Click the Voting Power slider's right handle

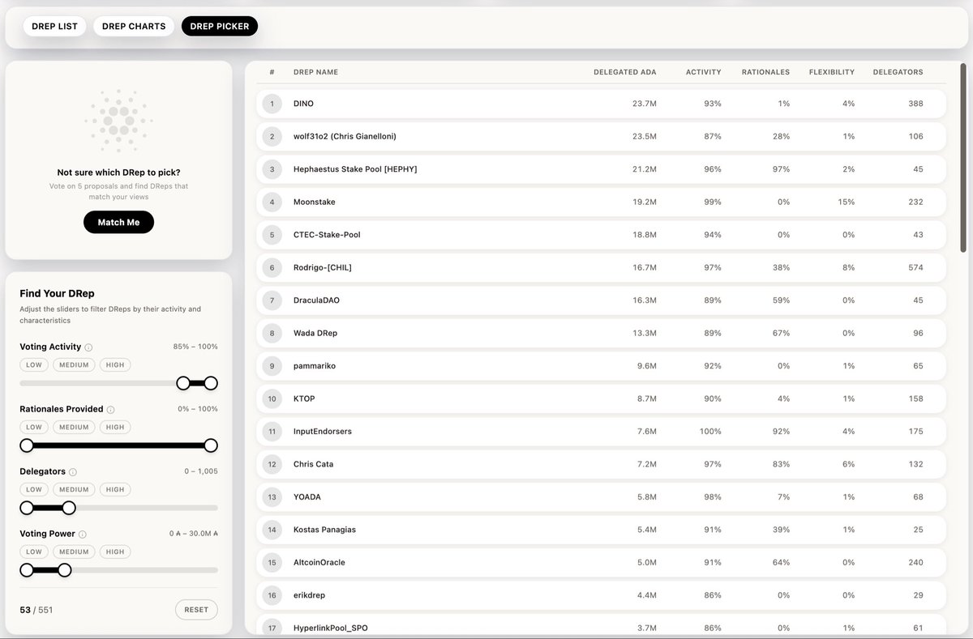[x=64, y=570]
